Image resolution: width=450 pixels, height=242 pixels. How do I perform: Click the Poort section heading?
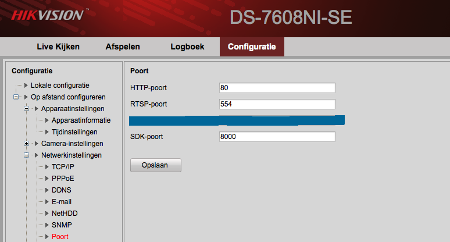click(x=139, y=70)
